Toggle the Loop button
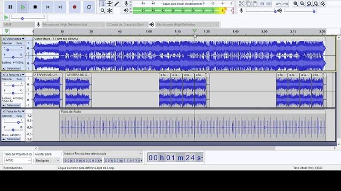 tap(89, 7)
